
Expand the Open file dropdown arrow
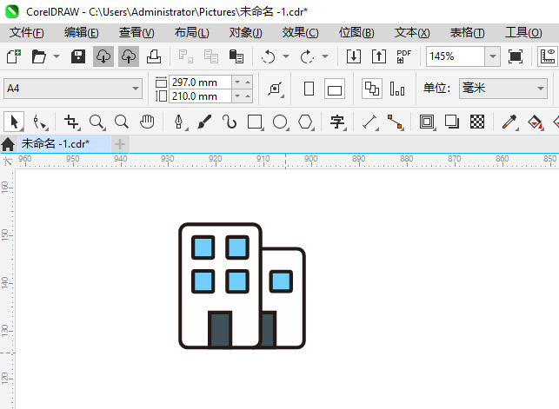coord(57,56)
